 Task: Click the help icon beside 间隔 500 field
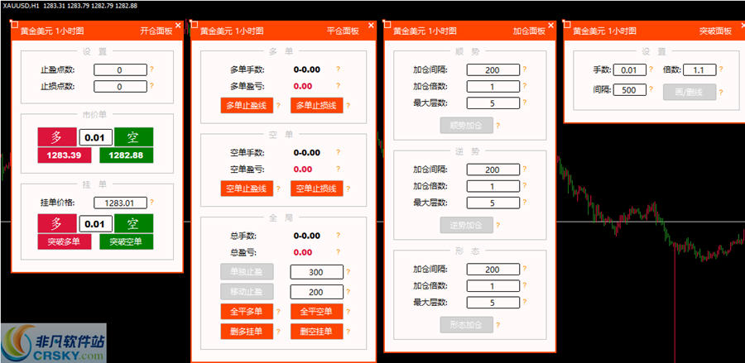pos(651,89)
